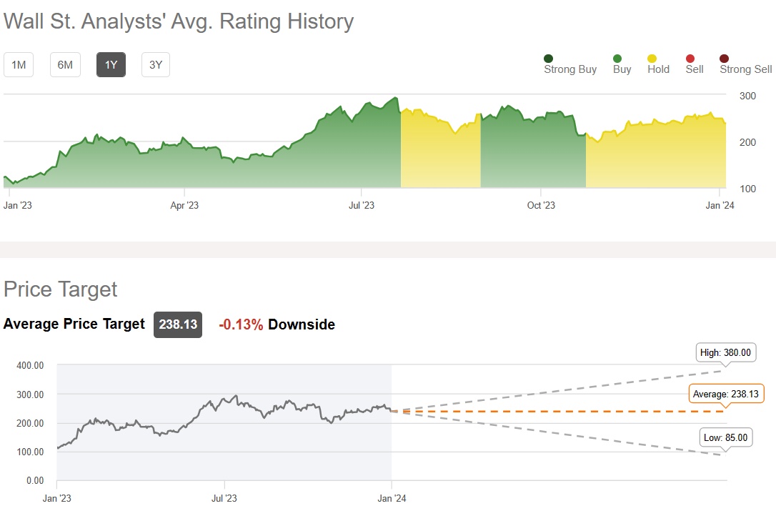Click the Average: 238.13 callout label

725,394
